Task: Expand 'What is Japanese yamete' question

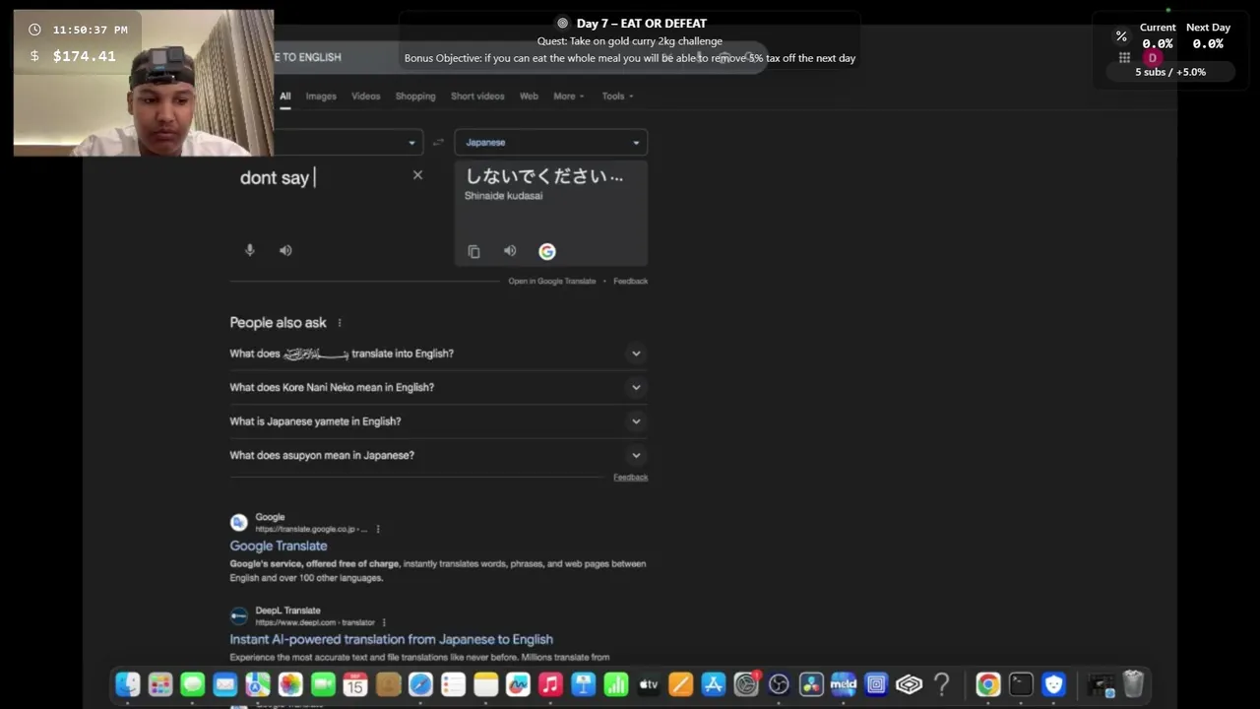Action: [438, 421]
